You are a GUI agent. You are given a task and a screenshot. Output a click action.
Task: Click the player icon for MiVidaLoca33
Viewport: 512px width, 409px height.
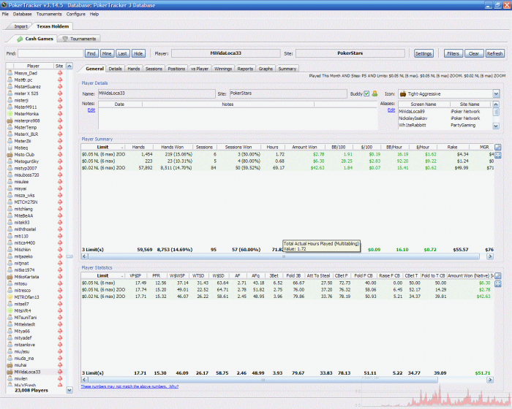tap(10, 372)
